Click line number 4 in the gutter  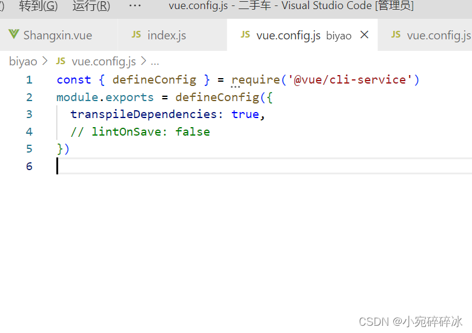(x=29, y=132)
